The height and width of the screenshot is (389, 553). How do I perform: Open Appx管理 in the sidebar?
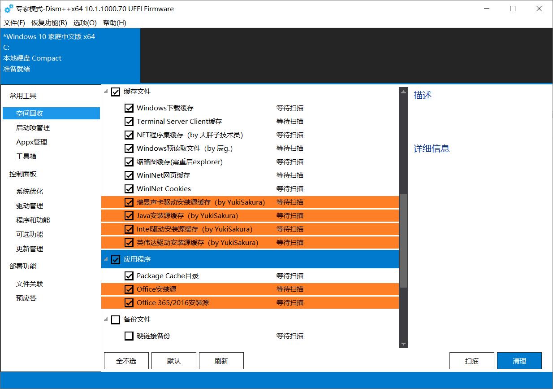pos(31,142)
